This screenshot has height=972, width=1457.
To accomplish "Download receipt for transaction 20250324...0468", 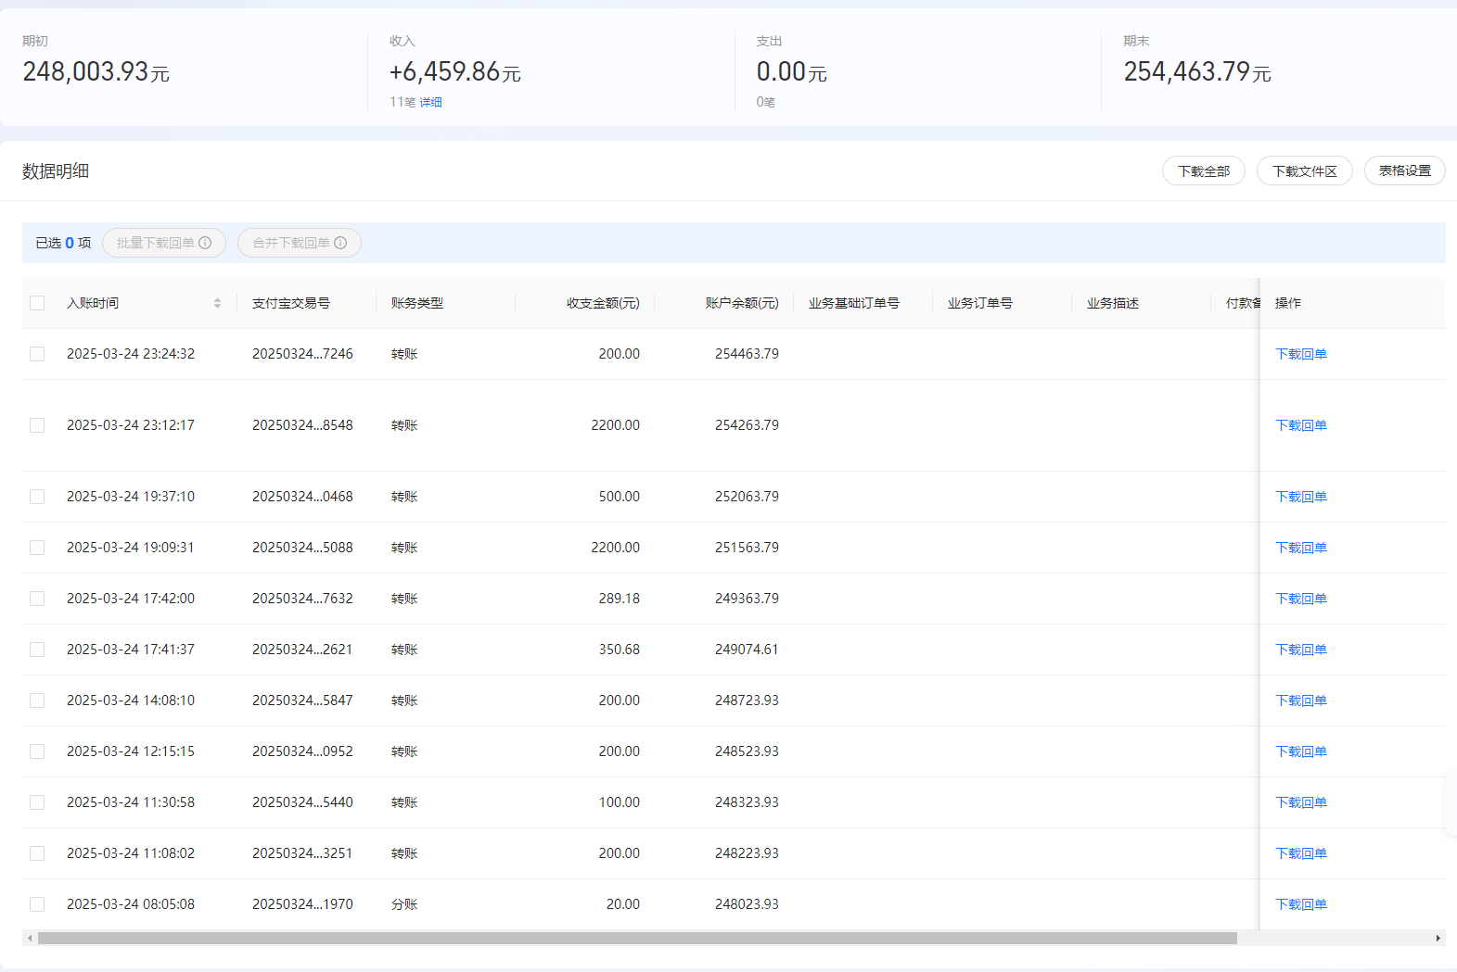I will 1301,497.
